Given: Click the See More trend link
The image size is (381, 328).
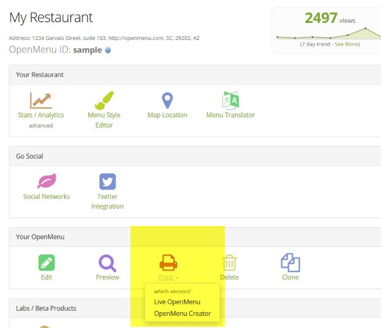Looking at the screenshot, I should point(347,44).
